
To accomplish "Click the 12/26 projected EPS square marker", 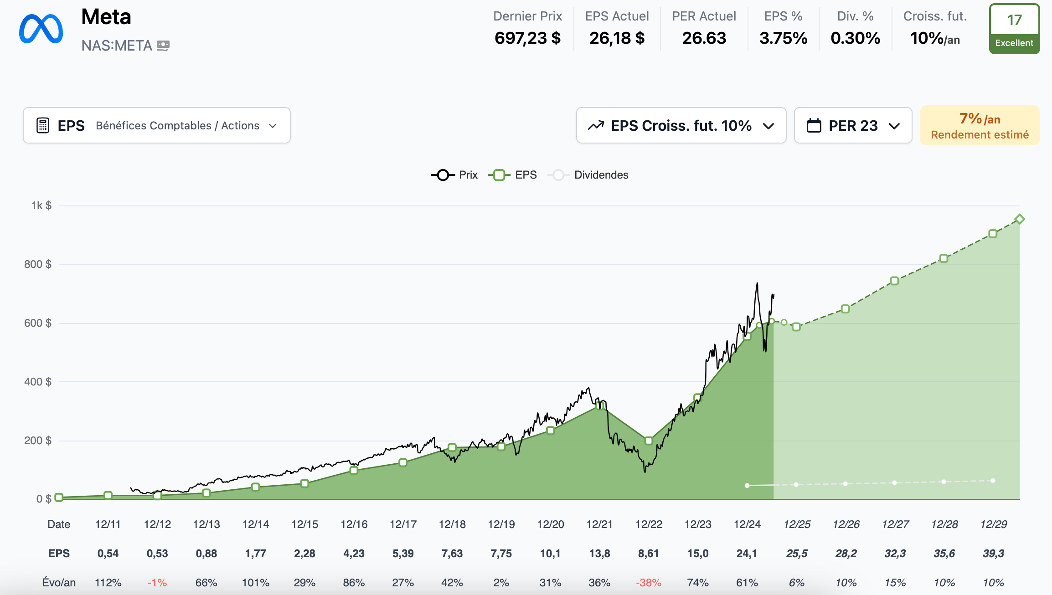I will click(x=845, y=309).
